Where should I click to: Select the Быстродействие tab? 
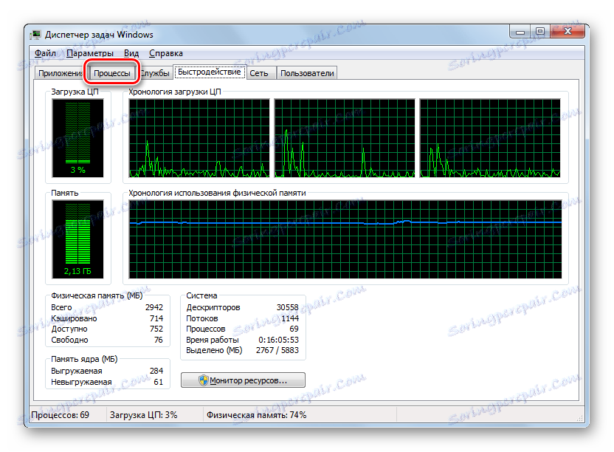210,72
